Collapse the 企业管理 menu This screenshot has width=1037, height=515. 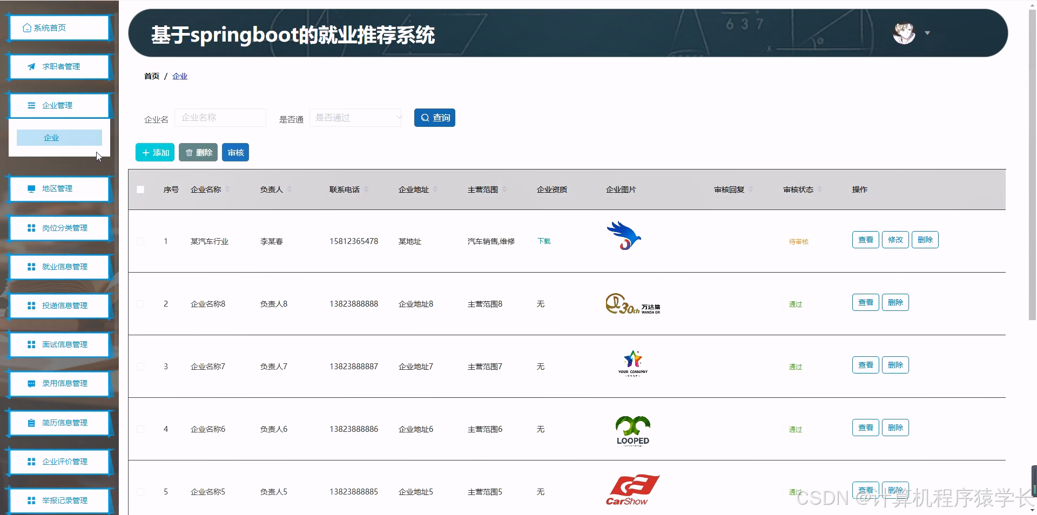59,105
